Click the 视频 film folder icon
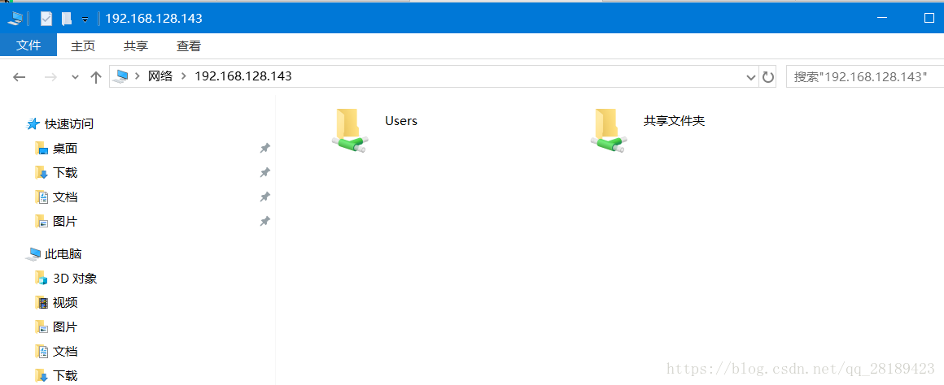944x385 pixels. pyautogui.click(x=41, y=303)
